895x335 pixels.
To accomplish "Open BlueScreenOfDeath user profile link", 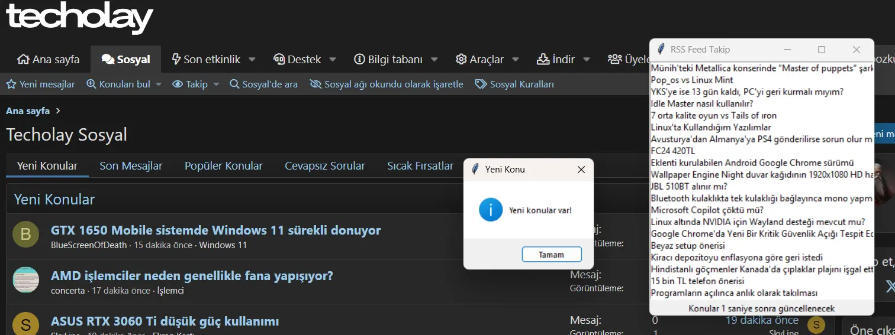I will [89, 245].
